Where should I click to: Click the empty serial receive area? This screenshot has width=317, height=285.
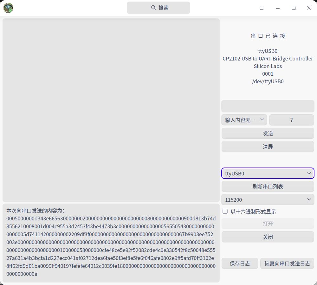coord(111,110)
